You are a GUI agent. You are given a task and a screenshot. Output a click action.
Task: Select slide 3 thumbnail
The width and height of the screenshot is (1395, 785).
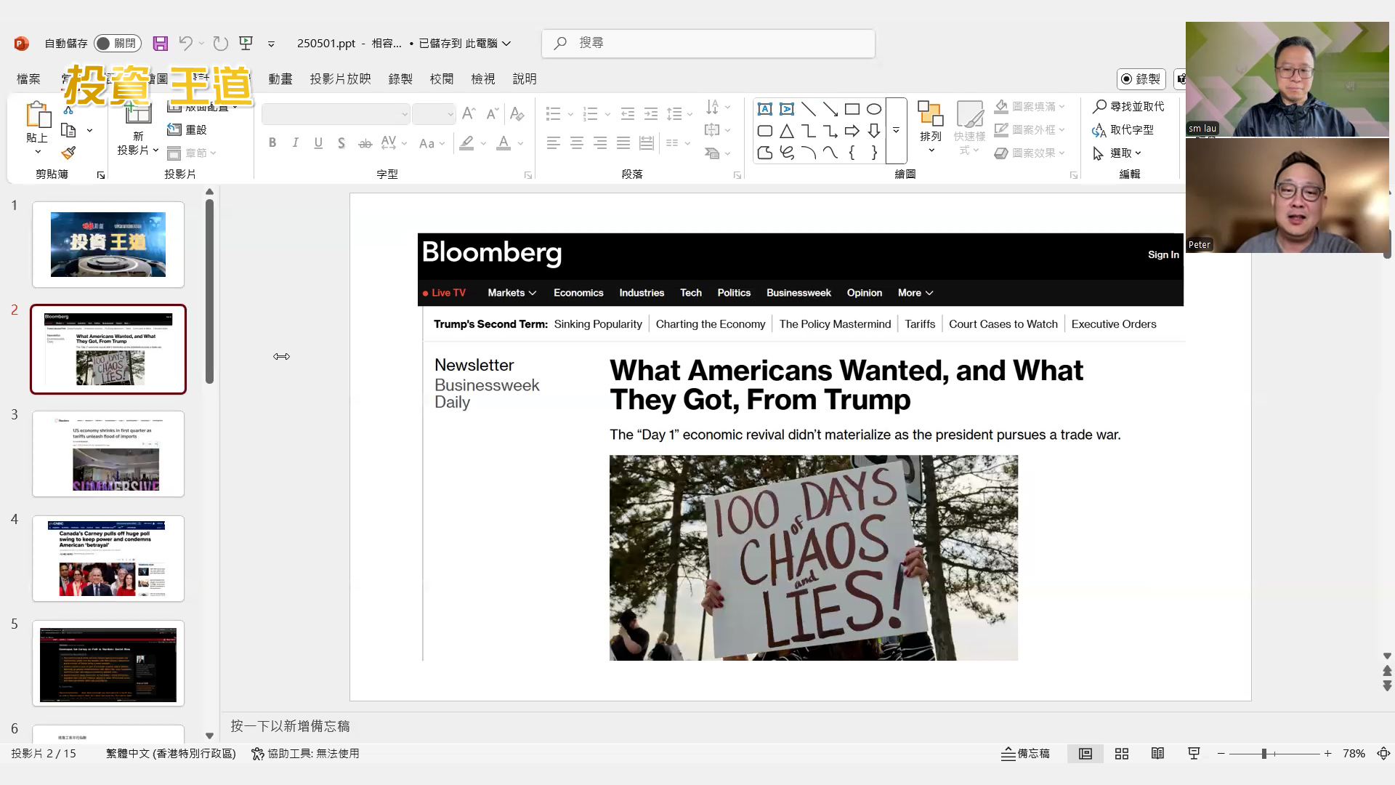108,454
